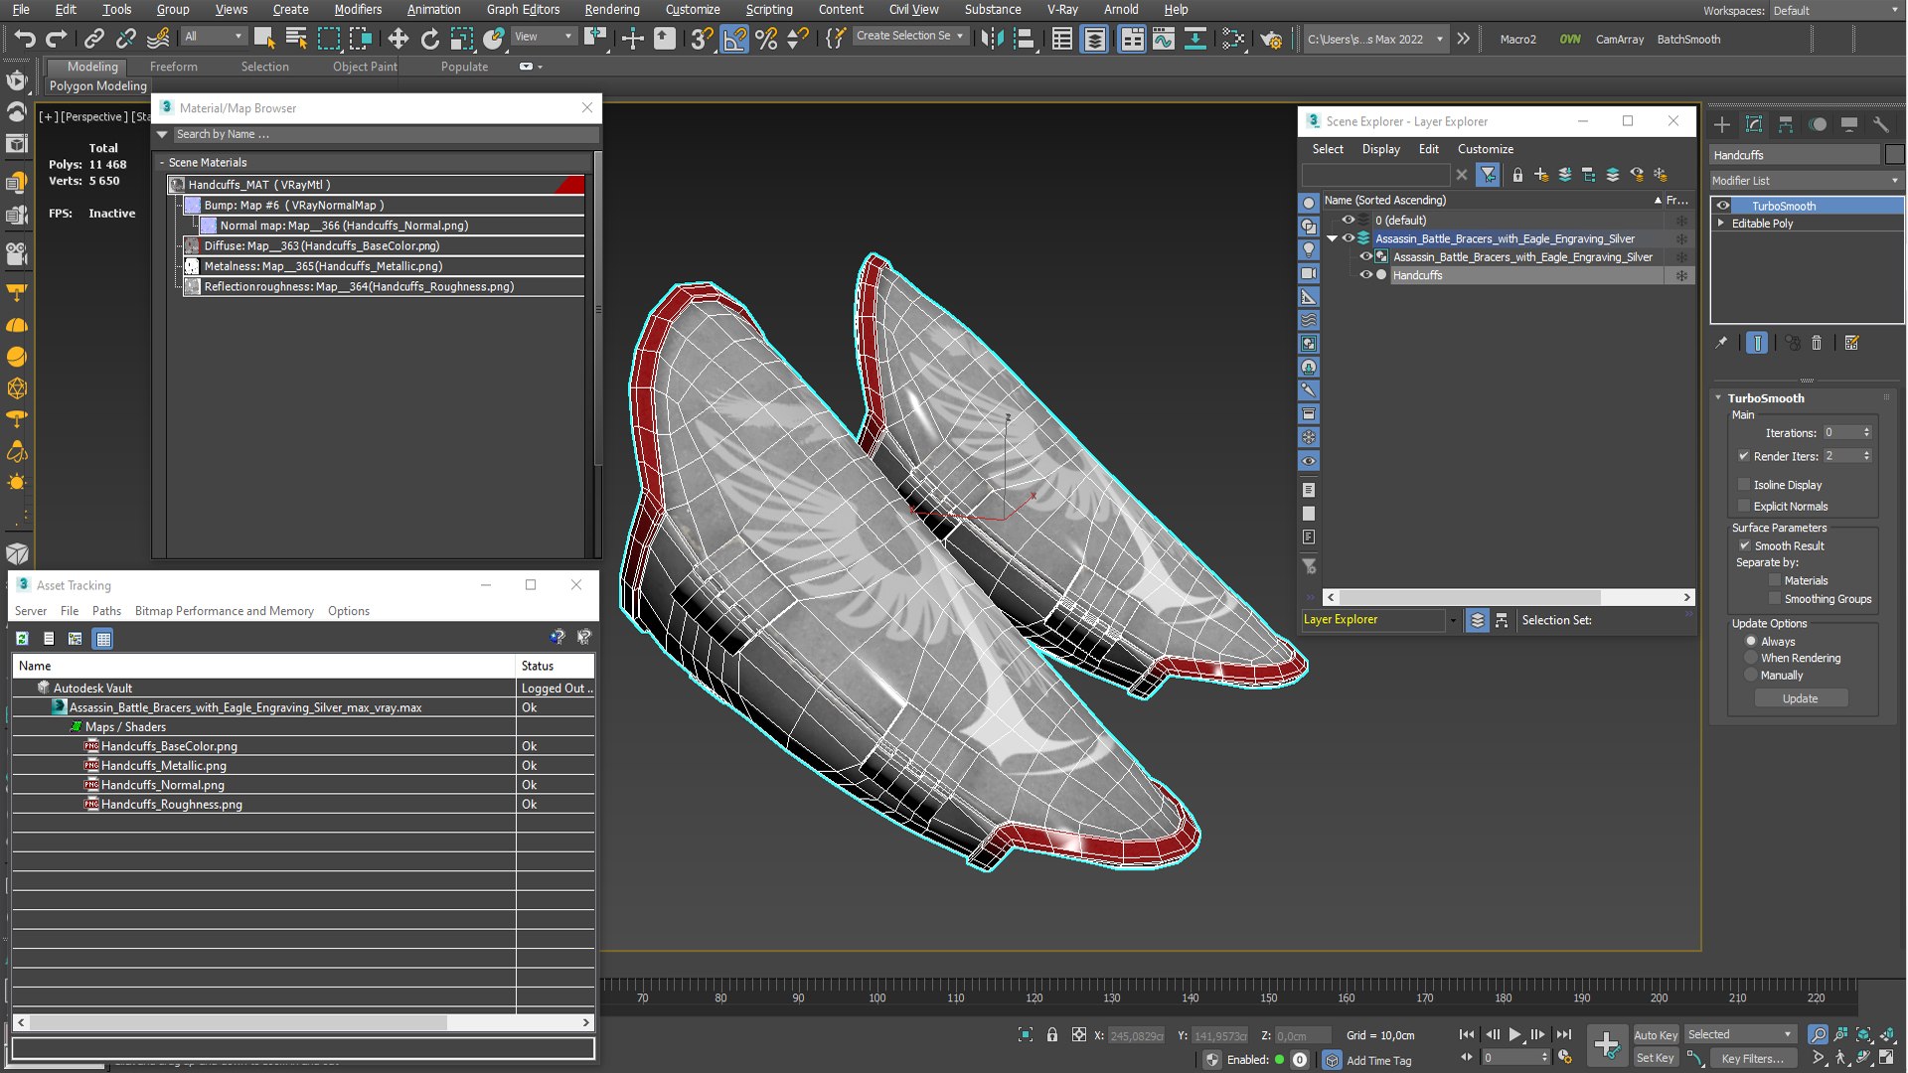Viewport: 1908px width, 1073px height.
Task: Click Refresh icon in Asset Tracking
Action: (x=22, y=639)
